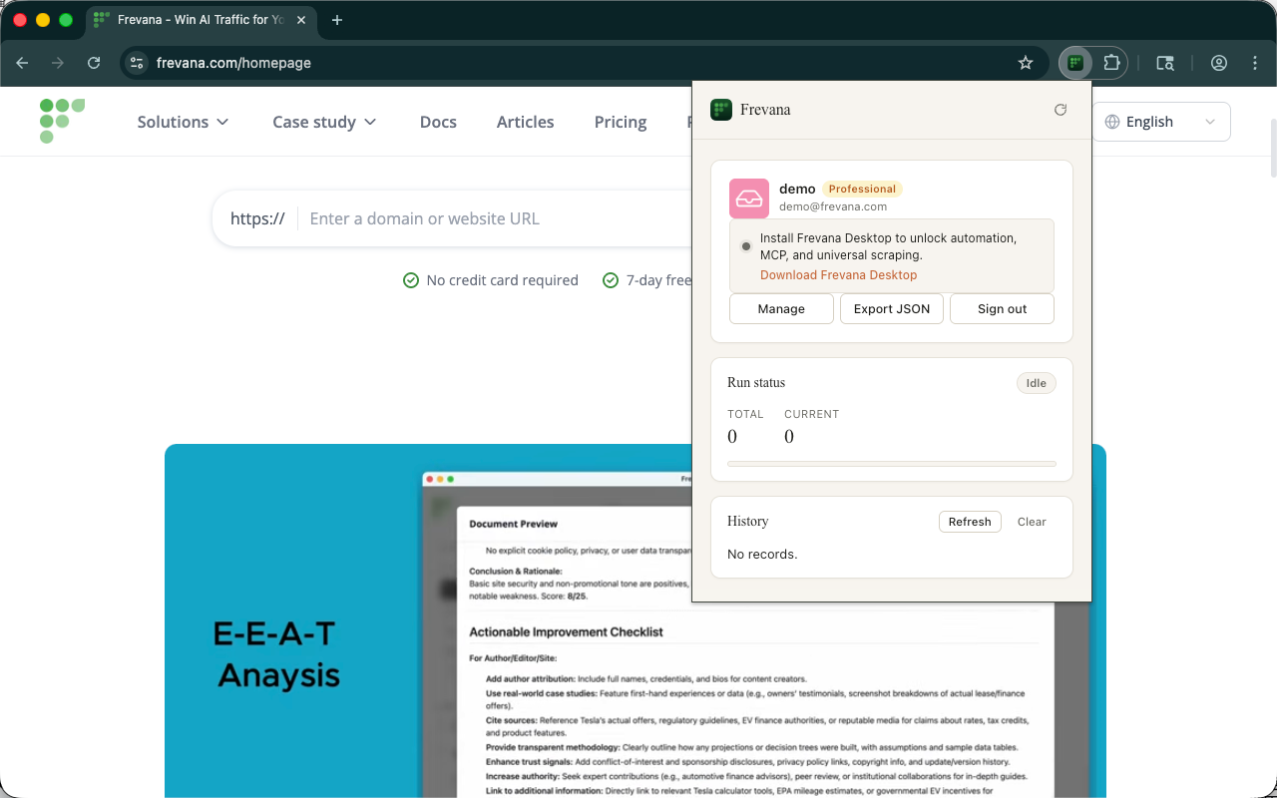
Task: Open the Chrome profile avatar menu
Action: coord(1219,63)
